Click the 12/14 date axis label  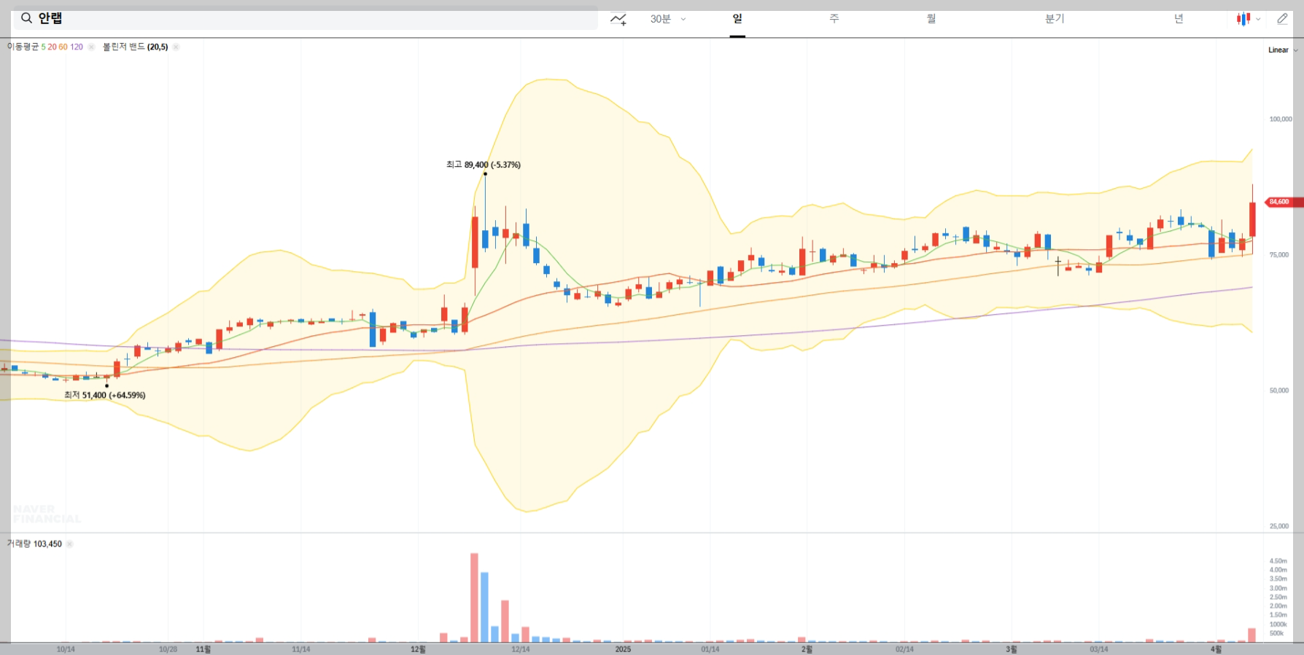(520, 649)
